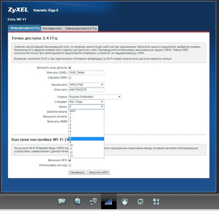
Task: Enable the 'Использовать пин-код' checkbox
Action: click(x=70, y=165)
